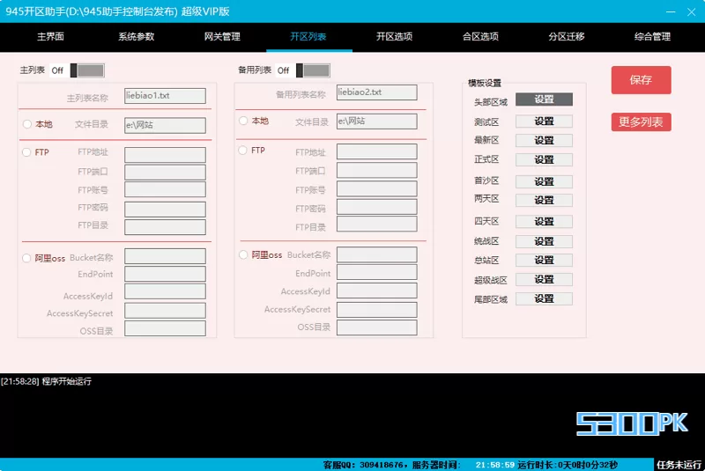Click 设置 for 超级战区
This screenshot has height=471, width=705.
[x=544, y=279]
